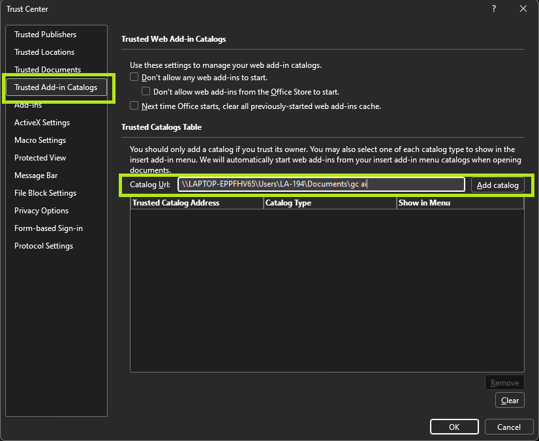Enable "Don't allow any web add-ins to start"
The image size is (539, 441).
pos(134,77)
